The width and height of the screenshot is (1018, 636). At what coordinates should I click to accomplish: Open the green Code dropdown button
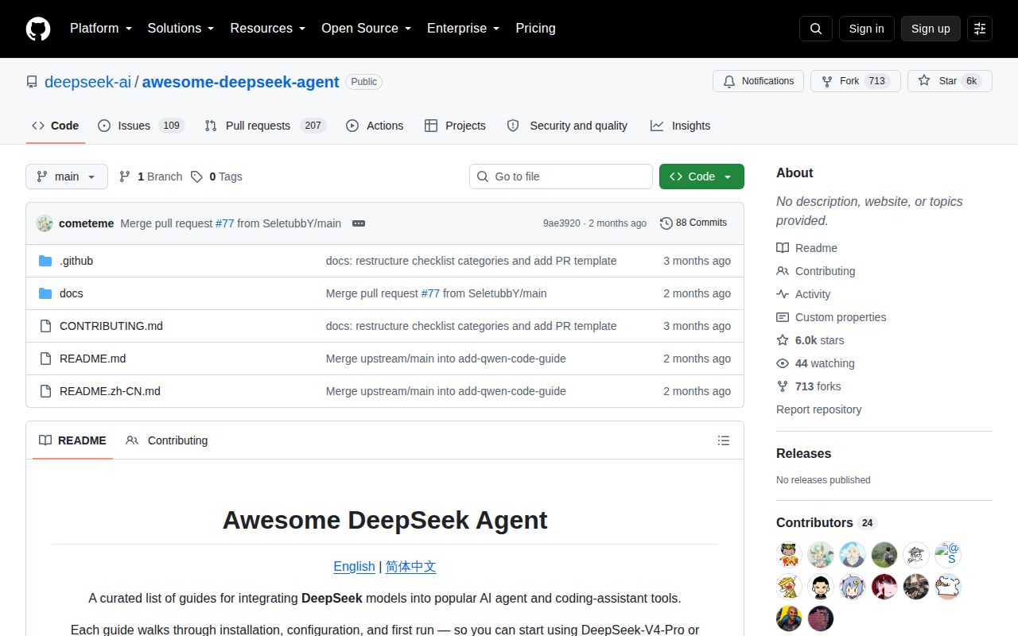tap(701, 176)
